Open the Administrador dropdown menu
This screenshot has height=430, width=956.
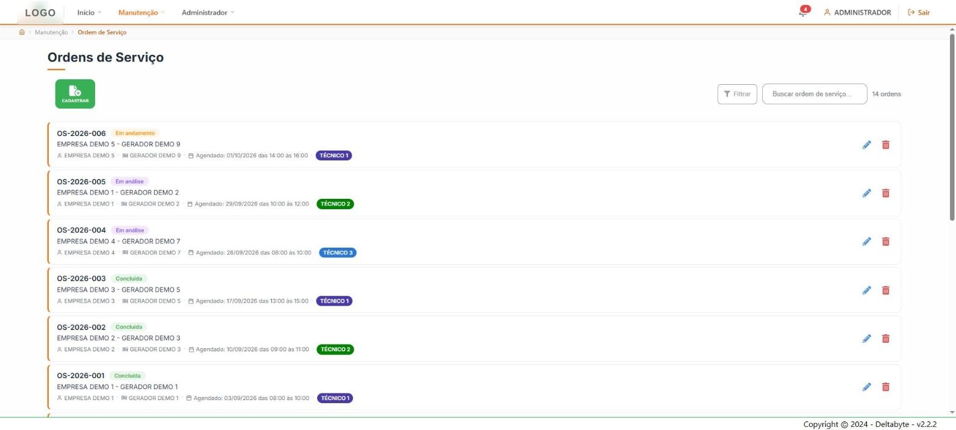pyautogui.click(x=208, y=12)
